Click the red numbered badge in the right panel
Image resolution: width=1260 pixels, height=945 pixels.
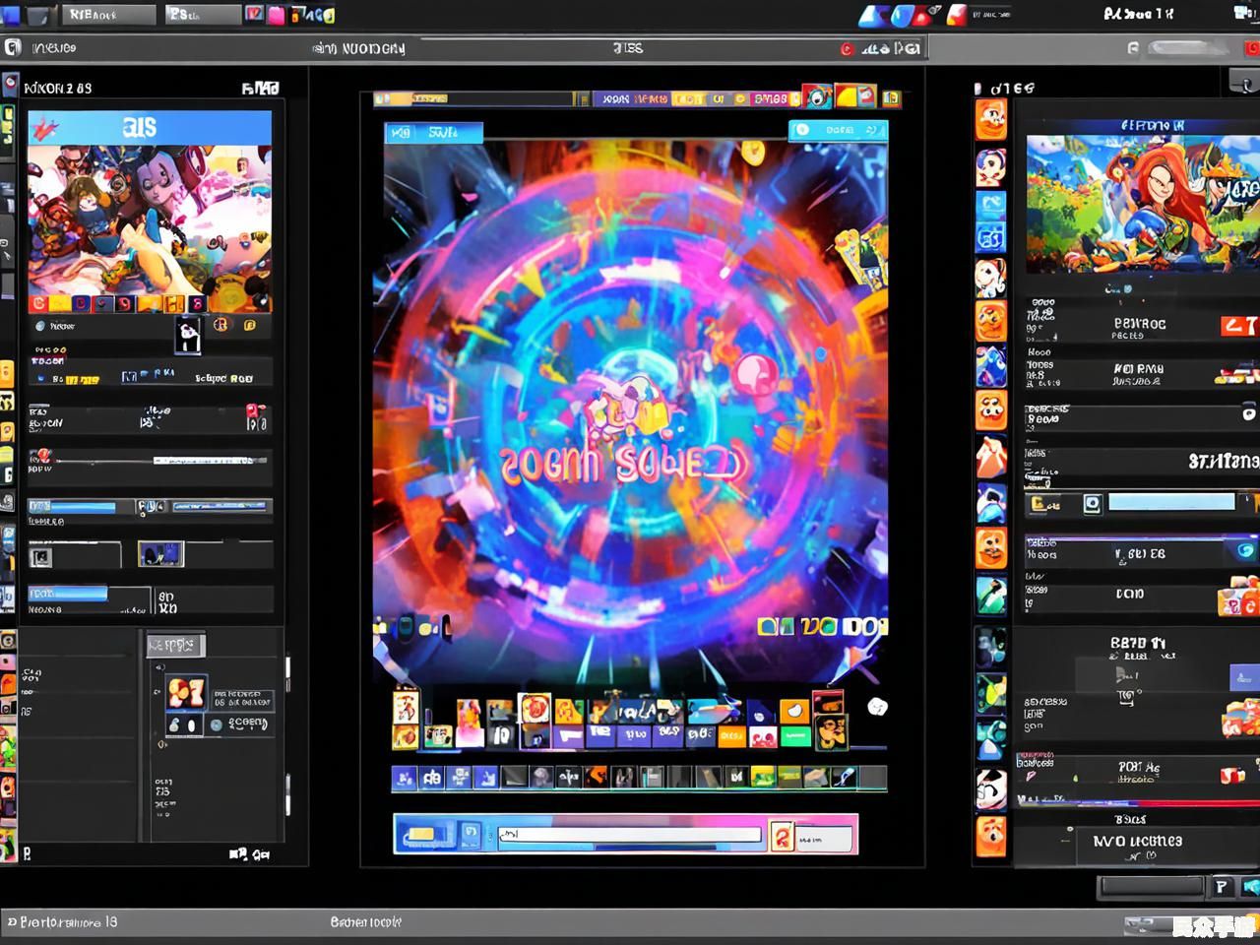point(1239,325)
